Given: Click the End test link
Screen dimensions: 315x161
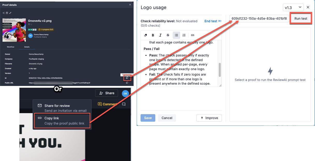Looking at the screenshot, I should (213, 21).
